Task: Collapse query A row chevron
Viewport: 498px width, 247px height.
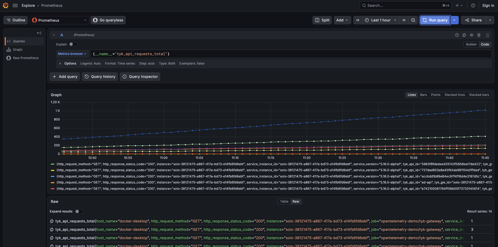Action: [54, 35]
